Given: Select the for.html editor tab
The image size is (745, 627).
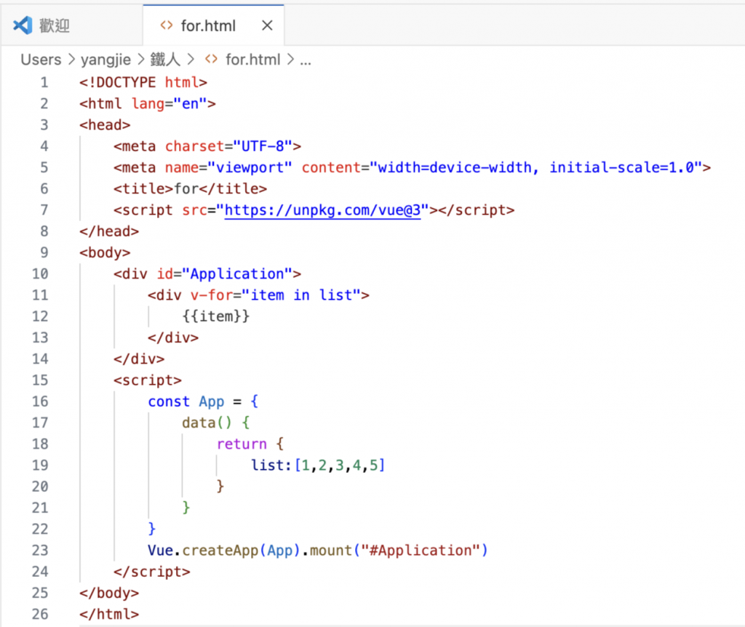Looking at the screenshot, I should click(213, 25).
